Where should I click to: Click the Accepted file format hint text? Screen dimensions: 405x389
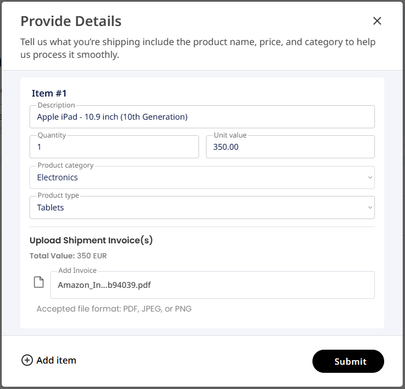click(114, 309)
